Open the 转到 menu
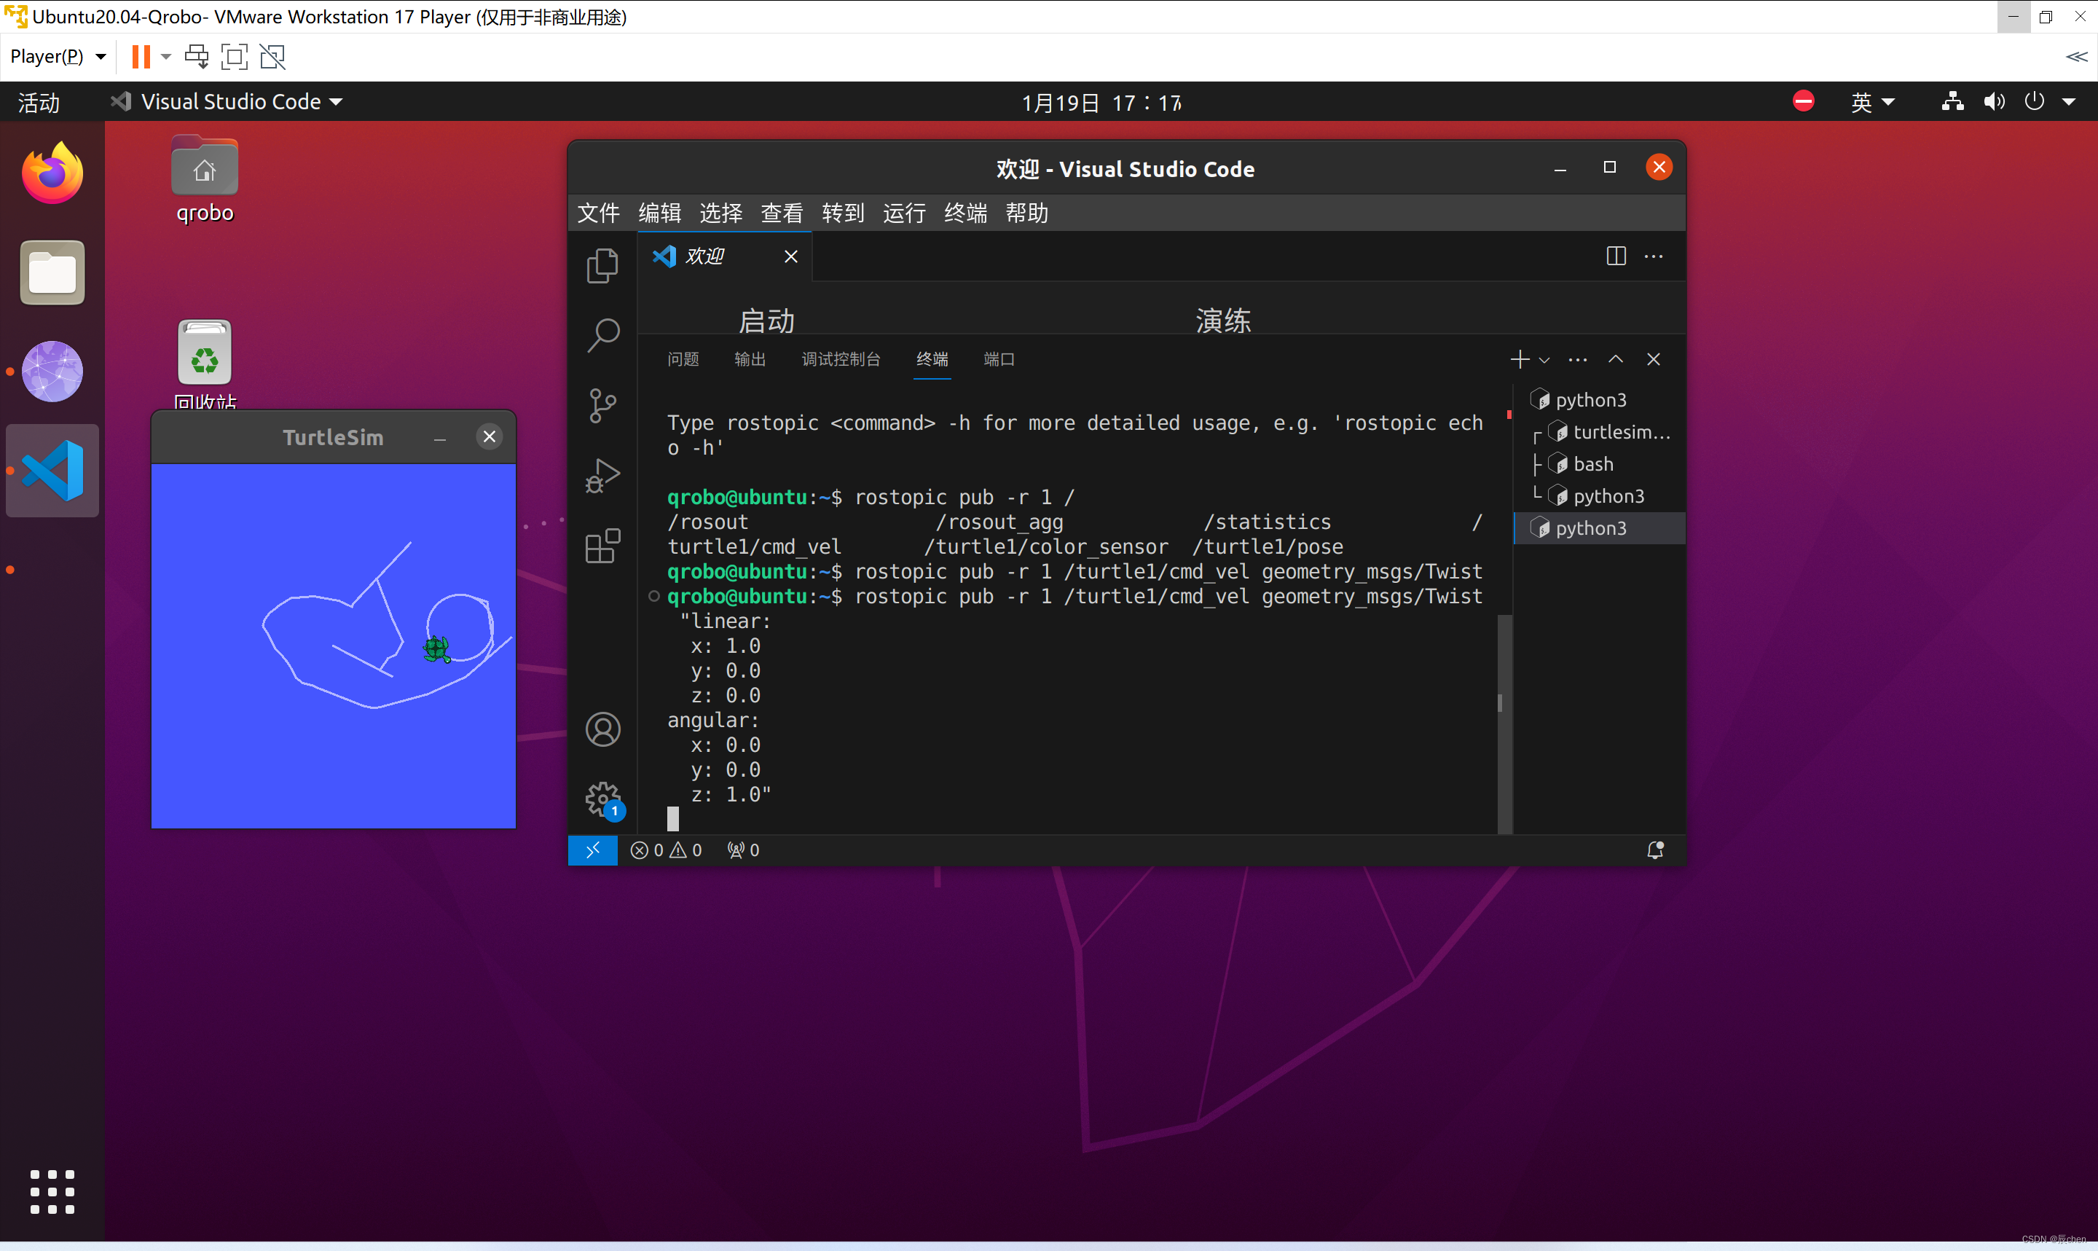 843,213
